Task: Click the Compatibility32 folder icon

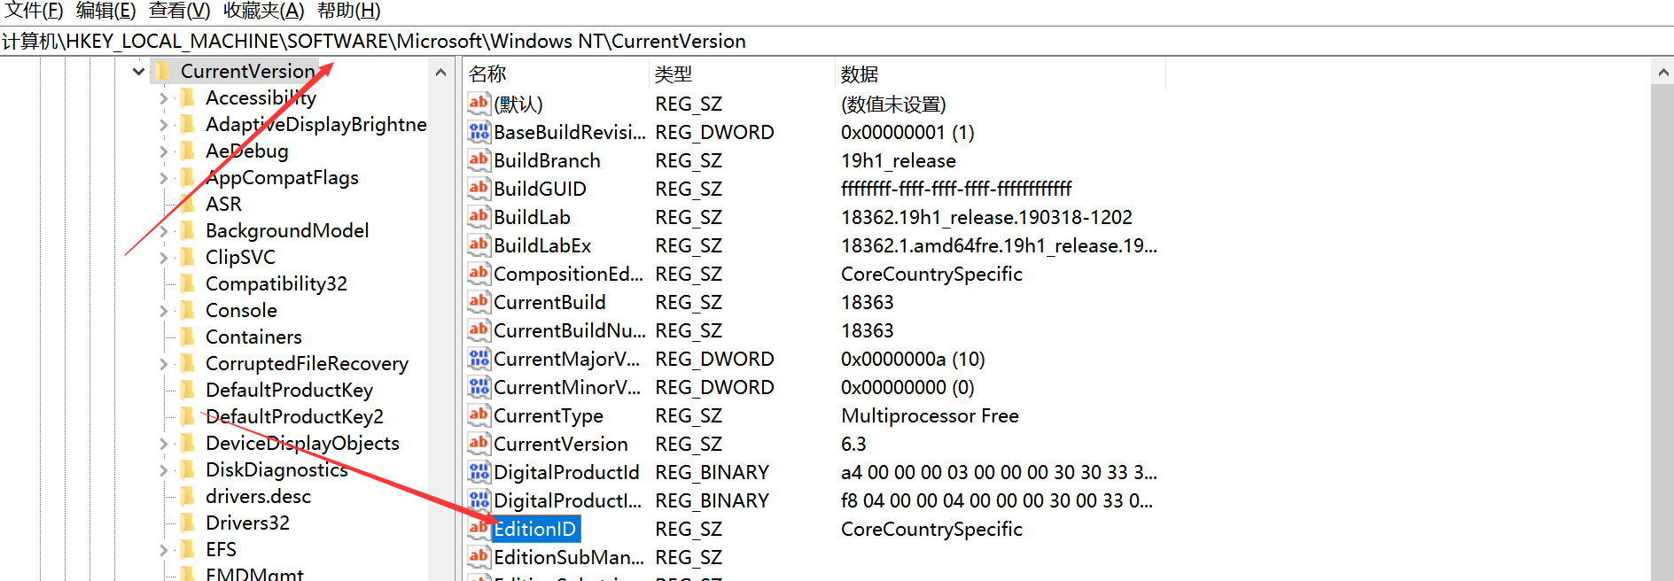Action: pos(188,283)
